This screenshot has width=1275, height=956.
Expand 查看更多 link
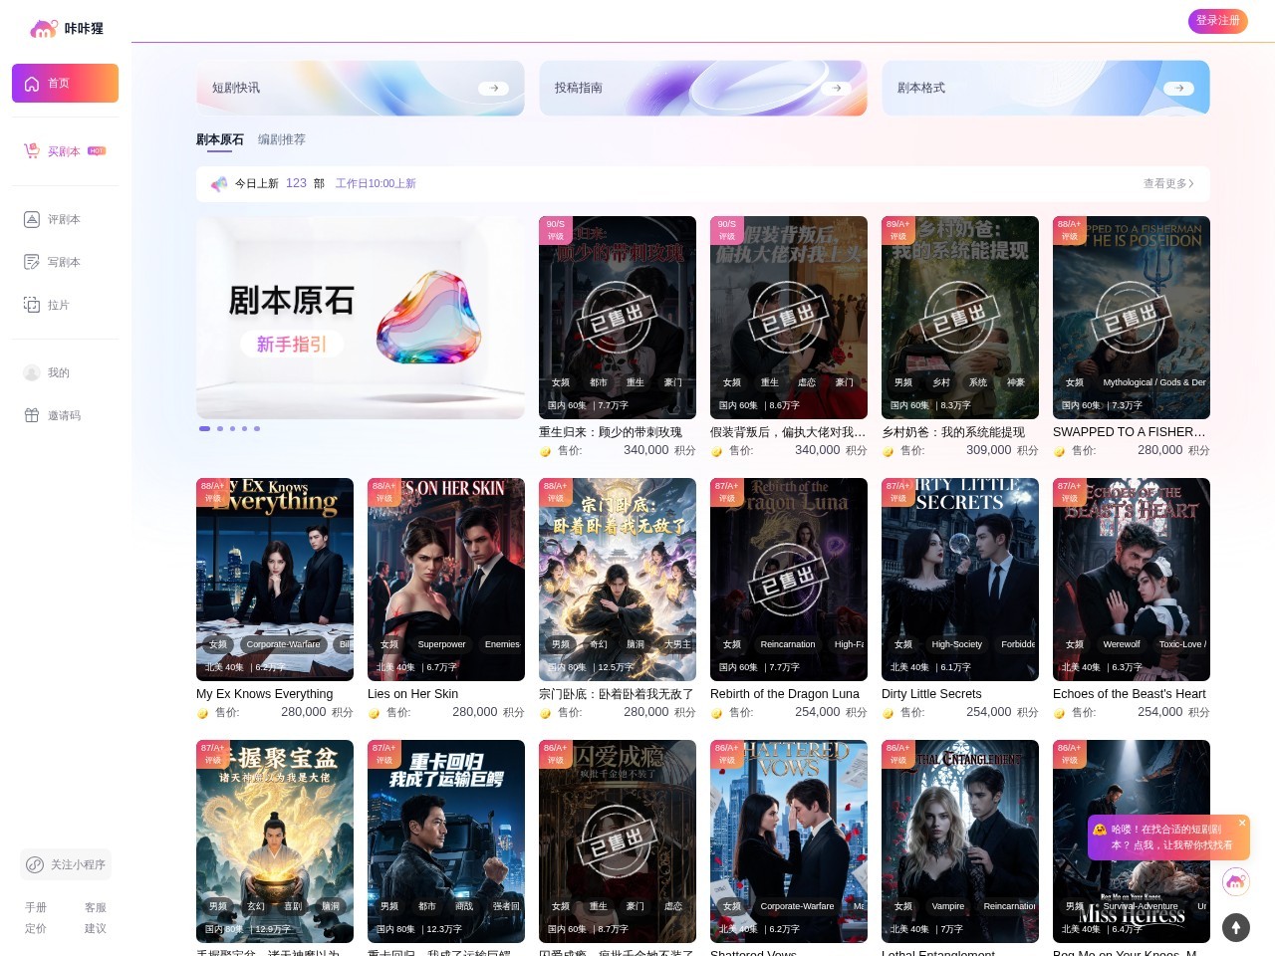(x=1168, y=183)
